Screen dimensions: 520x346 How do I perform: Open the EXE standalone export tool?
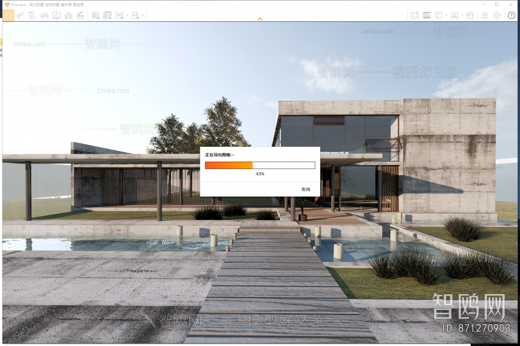[x=135, y=15]
